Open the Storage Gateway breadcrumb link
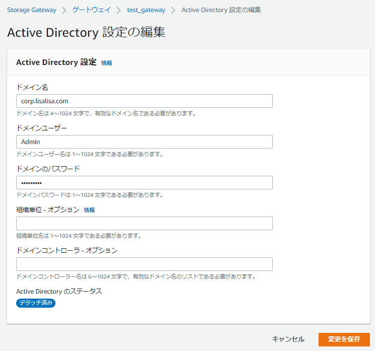The height and width of the screenshot is (351, 375). 32,10
